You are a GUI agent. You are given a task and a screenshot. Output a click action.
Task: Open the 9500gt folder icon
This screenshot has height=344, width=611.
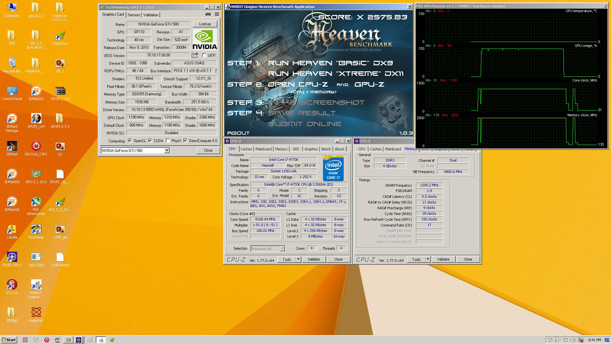(x=12, y=315)
